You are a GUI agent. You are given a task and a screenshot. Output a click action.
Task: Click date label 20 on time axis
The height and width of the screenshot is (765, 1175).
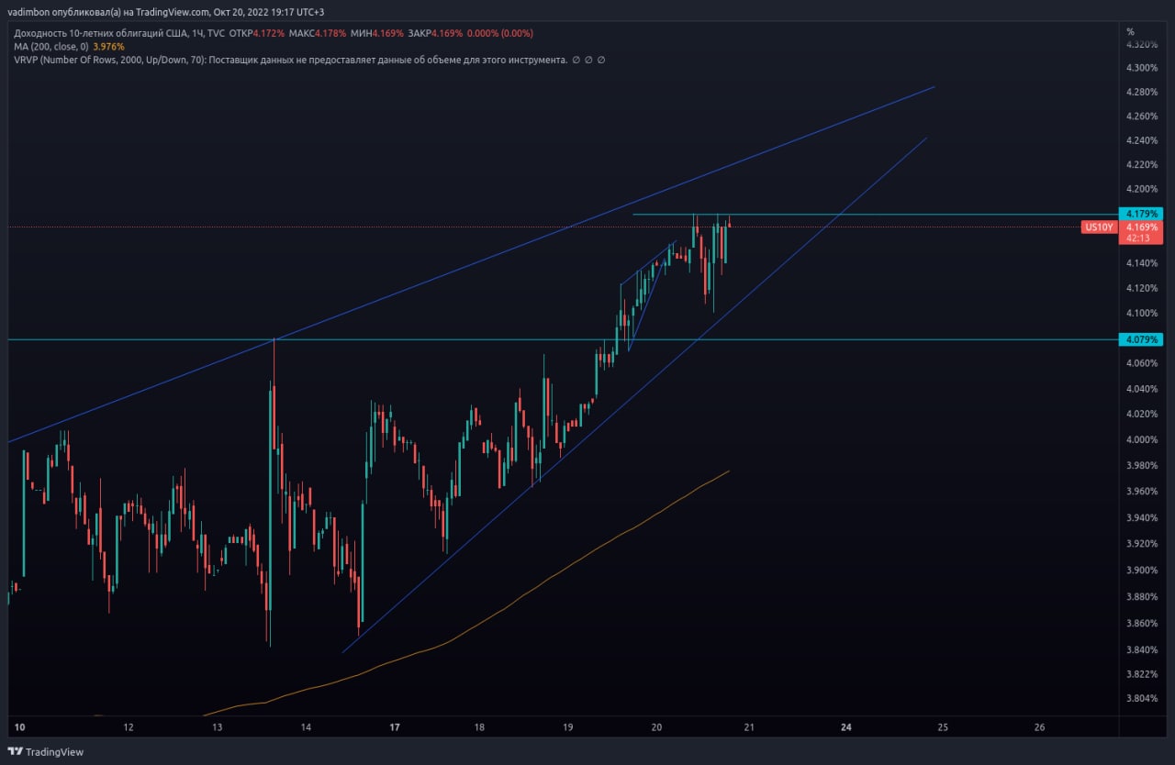[x=656, y=727]
